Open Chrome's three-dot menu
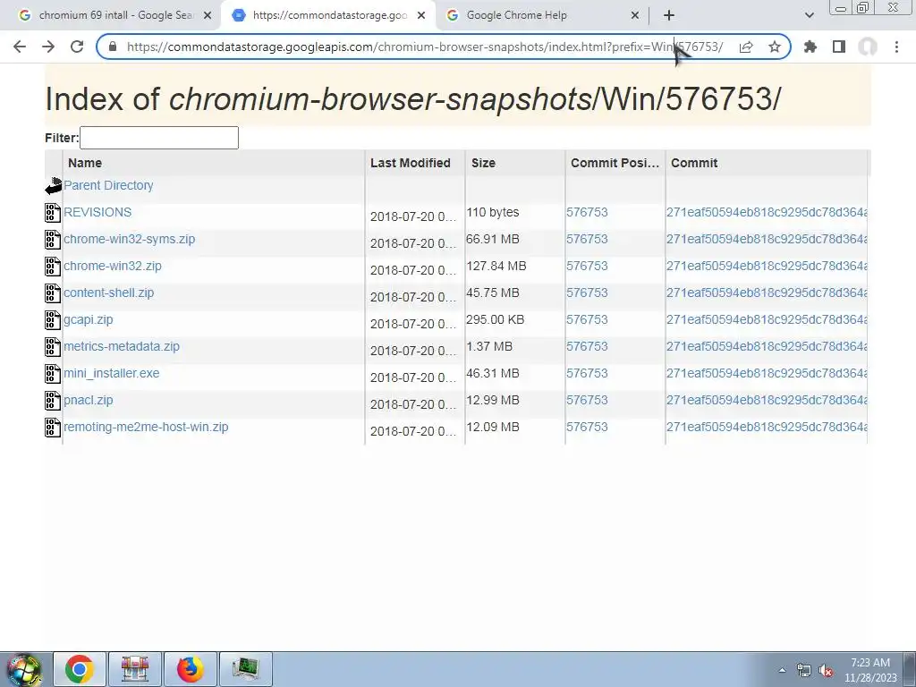Screen dimensions: 916x687 [896, 47]
